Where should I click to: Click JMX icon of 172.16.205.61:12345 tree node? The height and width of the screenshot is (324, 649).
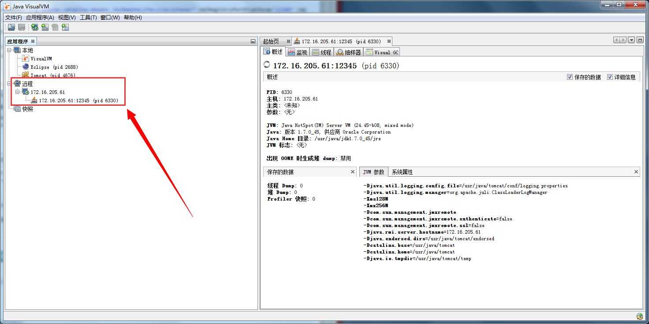point(34,101)
